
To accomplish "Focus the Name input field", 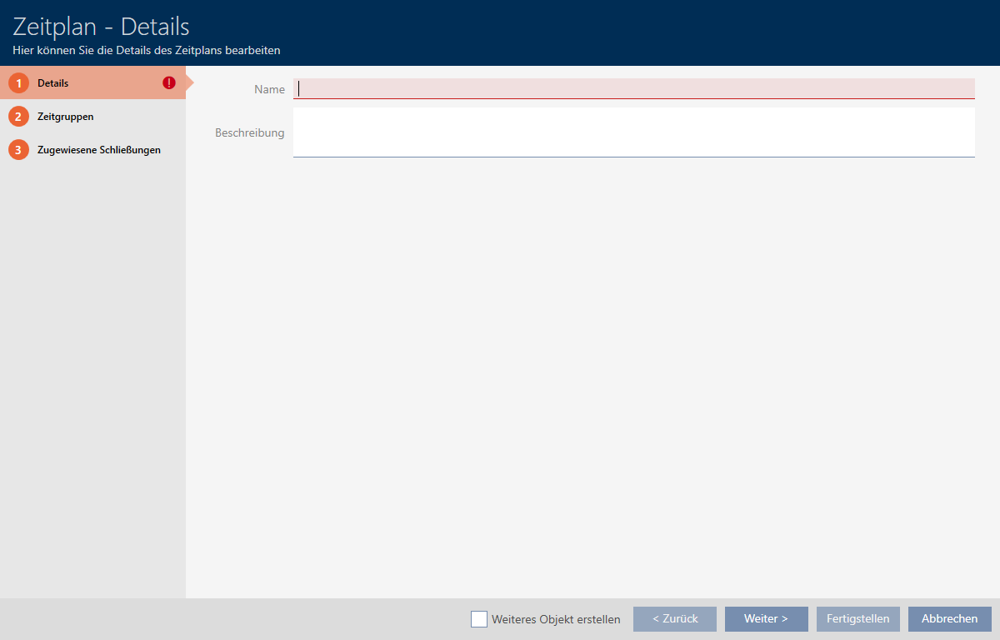I will pyautogui.click(x=633, y=88).
